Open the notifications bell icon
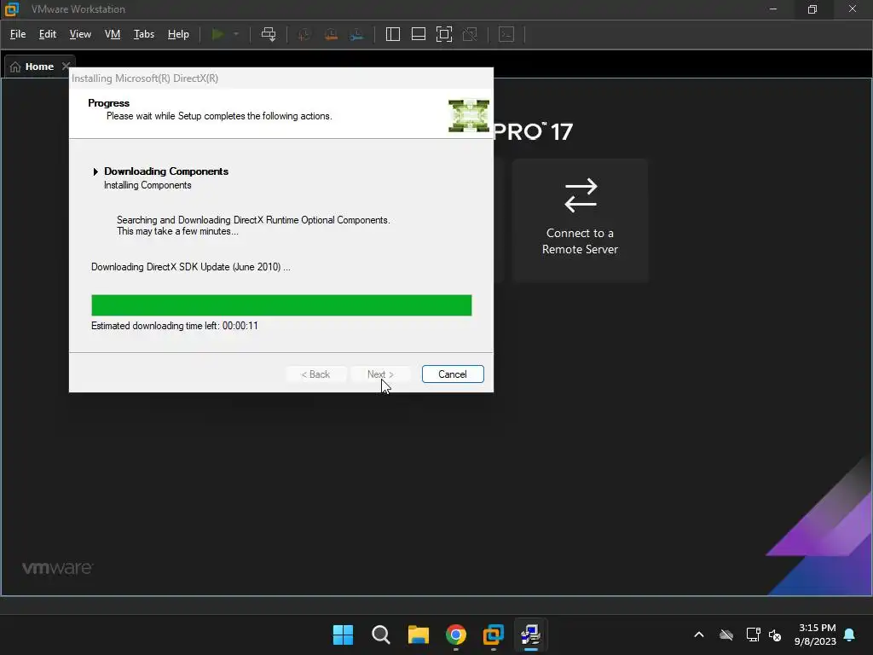The width and height of the screenshot is (873, 655). tap(850, 635)
